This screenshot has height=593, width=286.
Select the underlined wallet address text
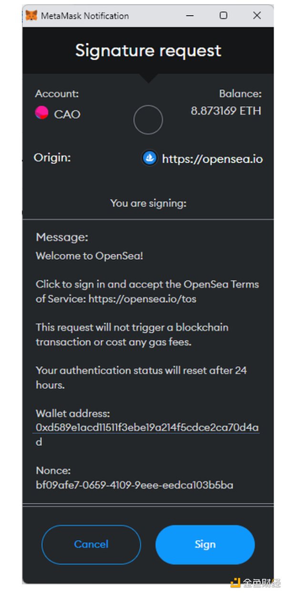tap(147, 427)
